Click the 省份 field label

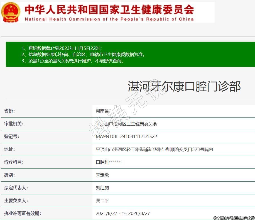coord(9,111)
